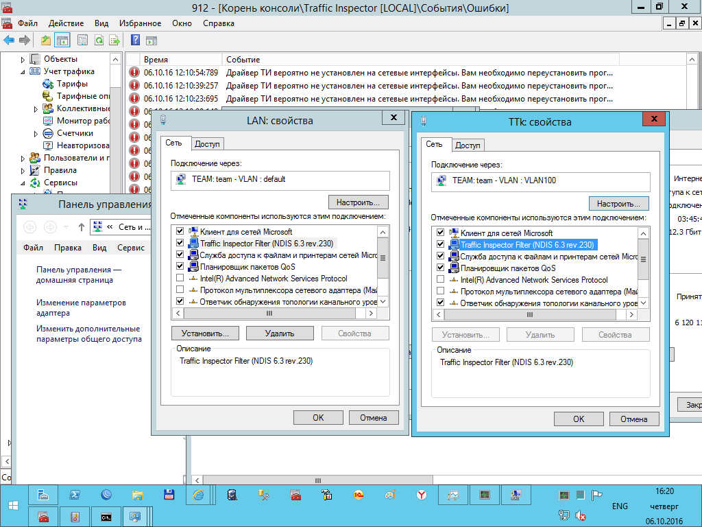Select the Счетчики node in the console tree
The image size is (702, 527).
[x=75, y=133]
